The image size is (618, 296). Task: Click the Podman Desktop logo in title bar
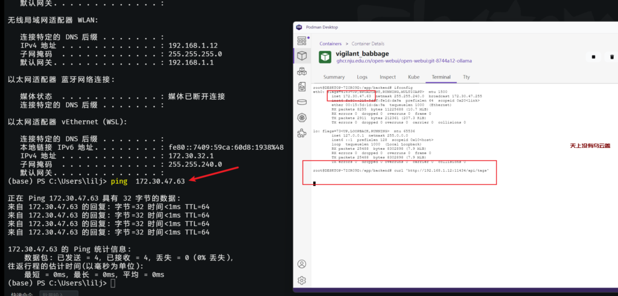(299, 27)
